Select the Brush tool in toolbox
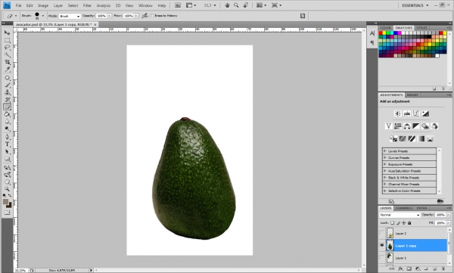 [7, 85]
